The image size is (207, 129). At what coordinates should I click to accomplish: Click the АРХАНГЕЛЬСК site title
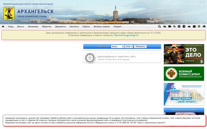pos(35,11)
